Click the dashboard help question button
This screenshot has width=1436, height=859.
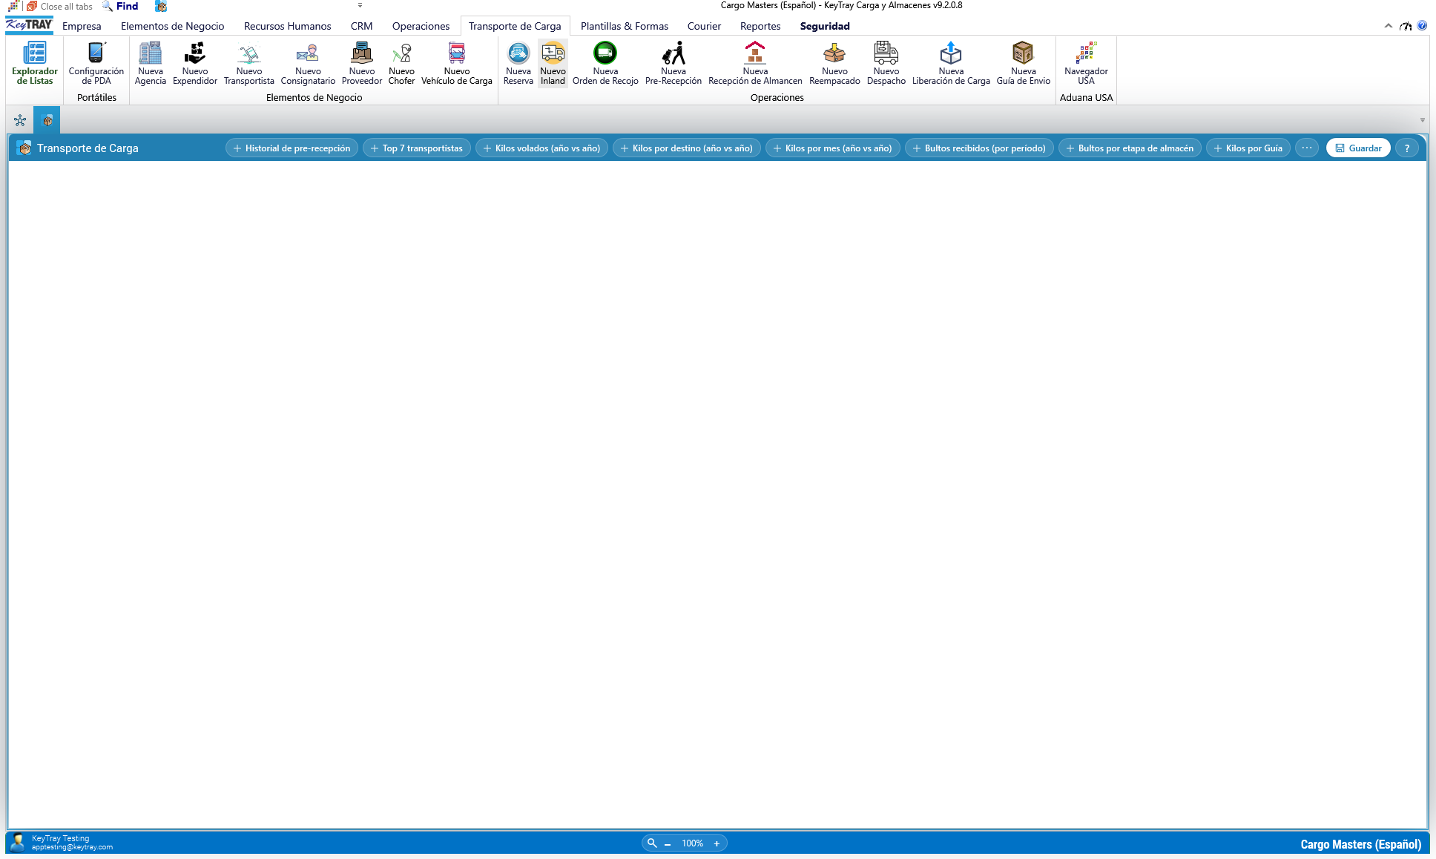[x=1407, y=148]
